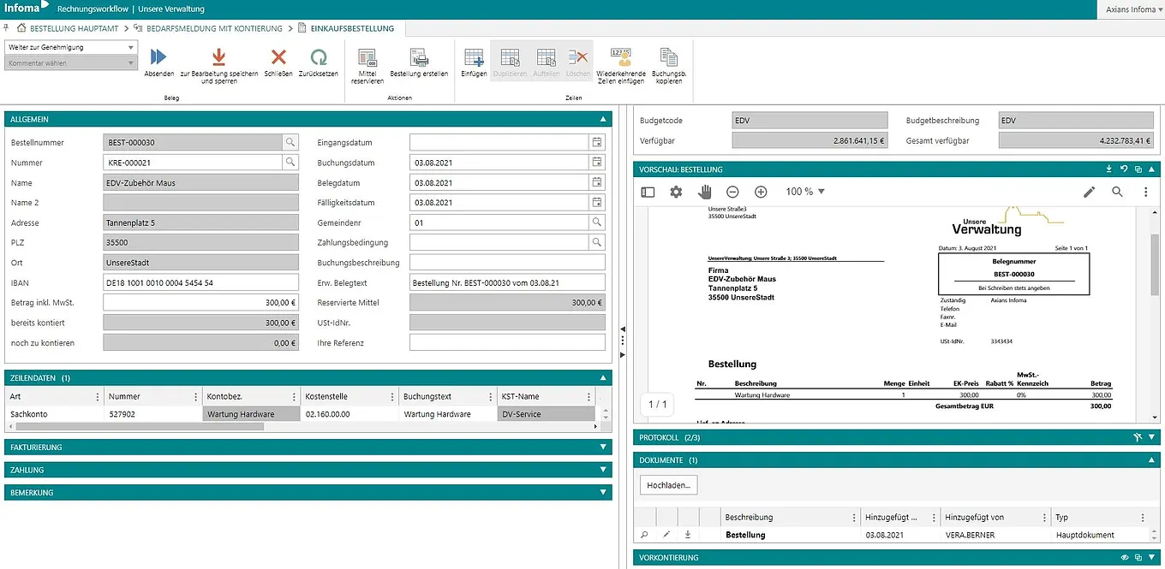Click the Hochladen... button
This screenshot has height=569, width=1165.
tap(669, 485)
